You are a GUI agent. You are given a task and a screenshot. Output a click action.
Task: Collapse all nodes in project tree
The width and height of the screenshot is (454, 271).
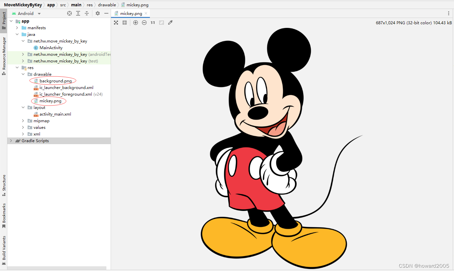click(x=87, y=13)
